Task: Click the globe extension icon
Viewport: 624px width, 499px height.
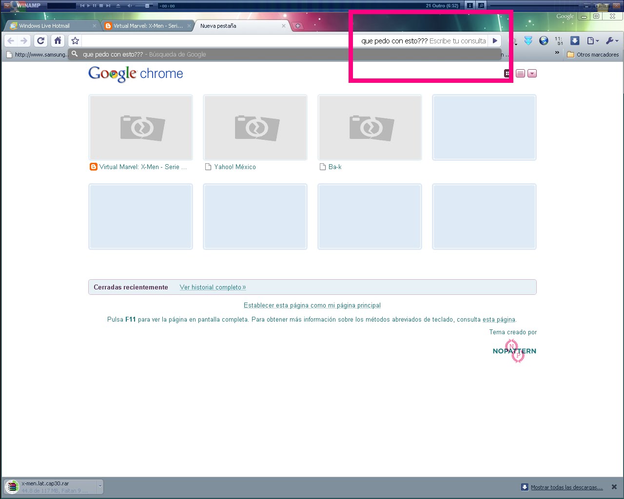Action: [544, 41]
